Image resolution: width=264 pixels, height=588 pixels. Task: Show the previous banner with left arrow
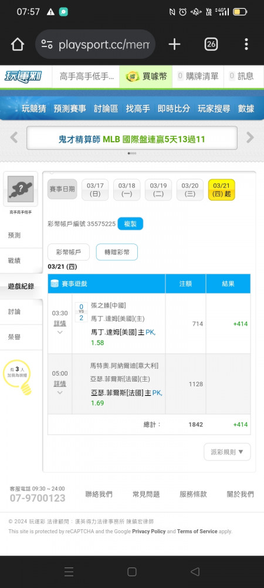[14, 138]
